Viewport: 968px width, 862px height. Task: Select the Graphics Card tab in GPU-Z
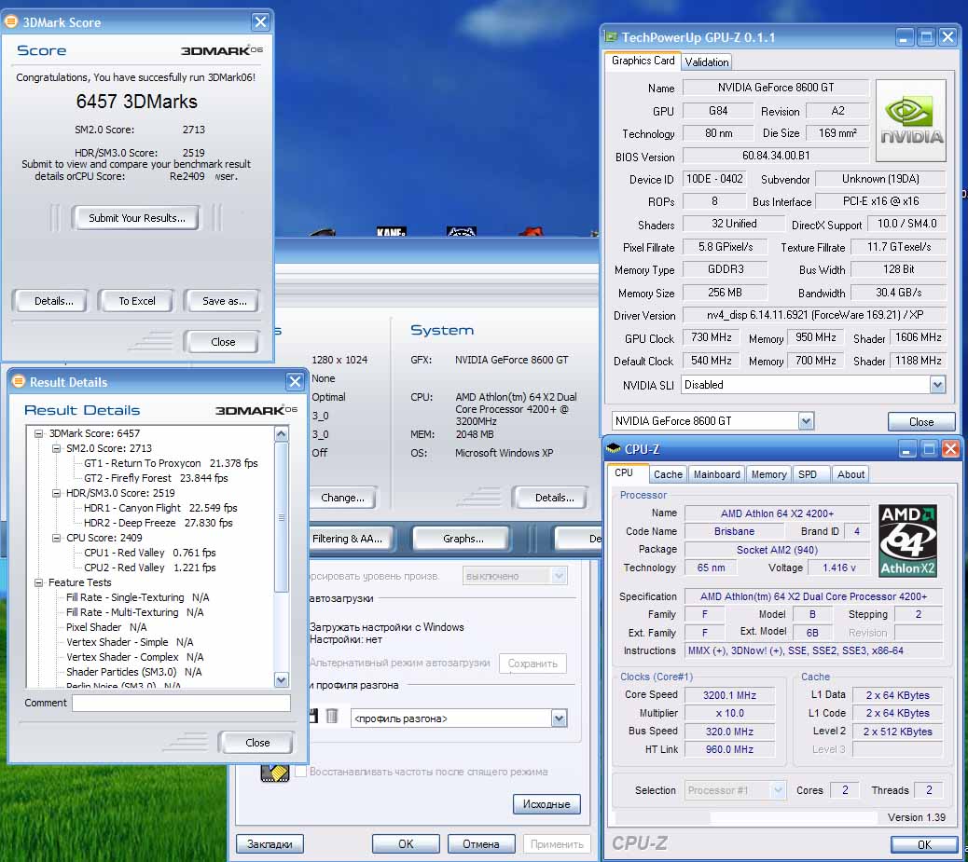[643, 61]
